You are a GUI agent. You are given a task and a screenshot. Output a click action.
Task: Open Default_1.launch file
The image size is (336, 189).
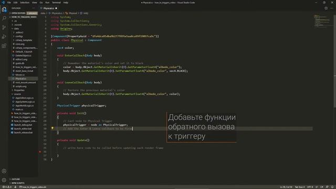point(24,51)
